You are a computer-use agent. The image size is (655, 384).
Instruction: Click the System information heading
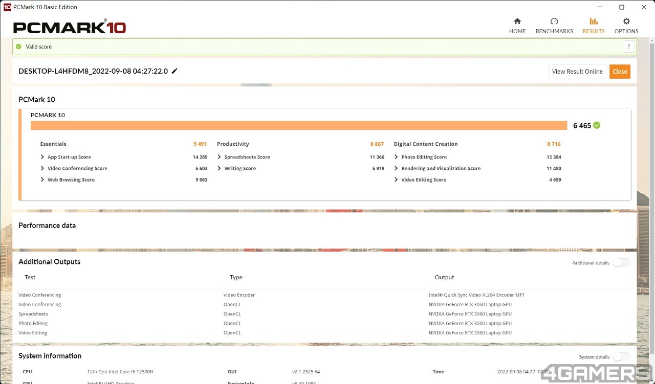pyautogui.click(x=50, y=356)
